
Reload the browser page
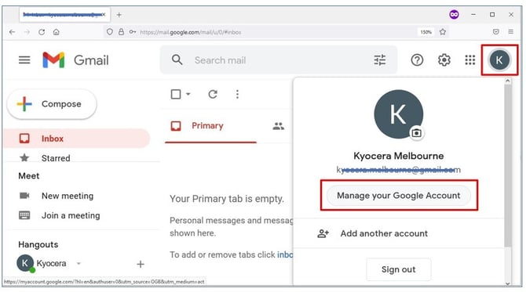tap(42, 32)
